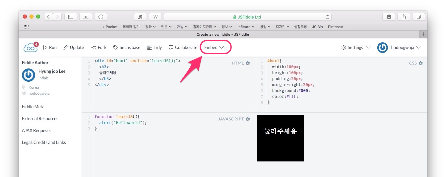Open the 홈페이지관리 bookmarks folder
Viewport: 446px width, 177px height.
(204, 27)
